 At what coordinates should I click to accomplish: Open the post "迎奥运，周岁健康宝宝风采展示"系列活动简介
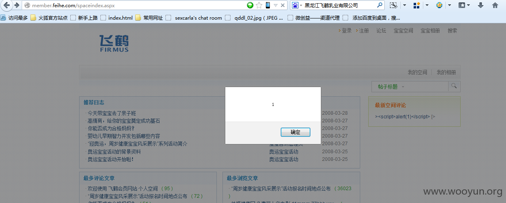(x=137, y=144)
